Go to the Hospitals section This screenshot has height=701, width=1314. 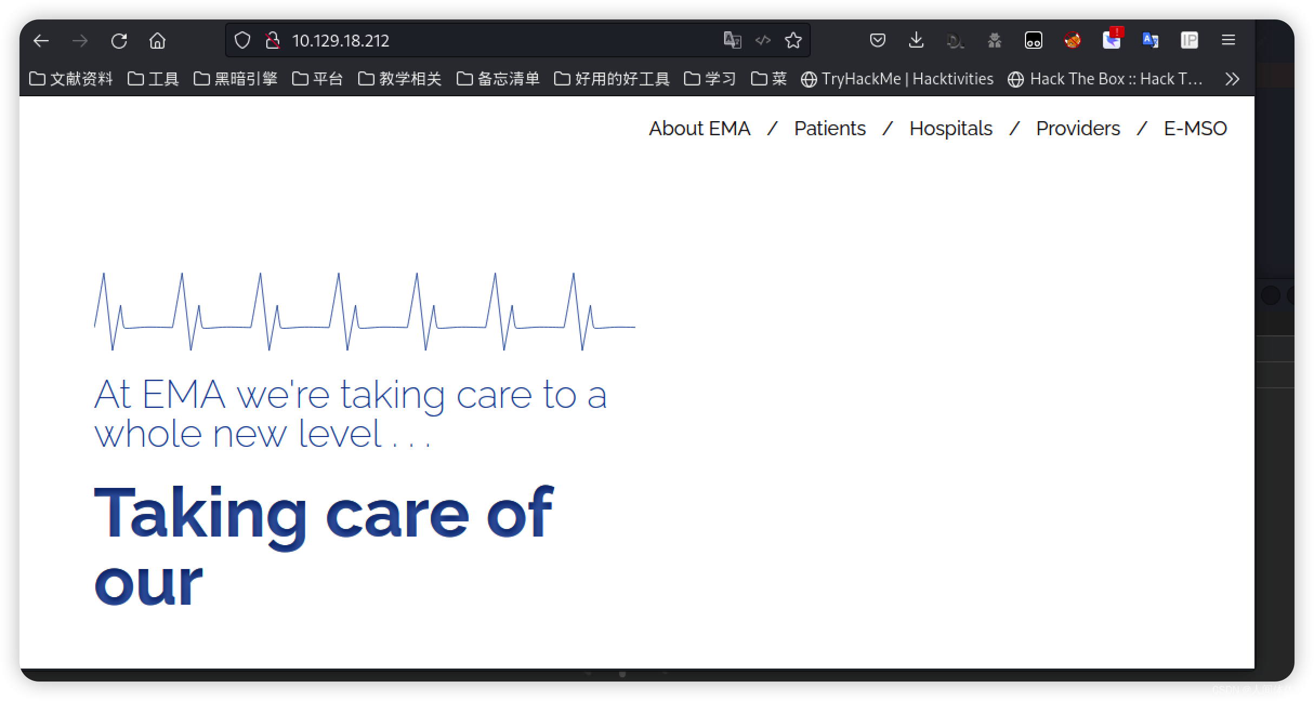(x=951, y=129)
